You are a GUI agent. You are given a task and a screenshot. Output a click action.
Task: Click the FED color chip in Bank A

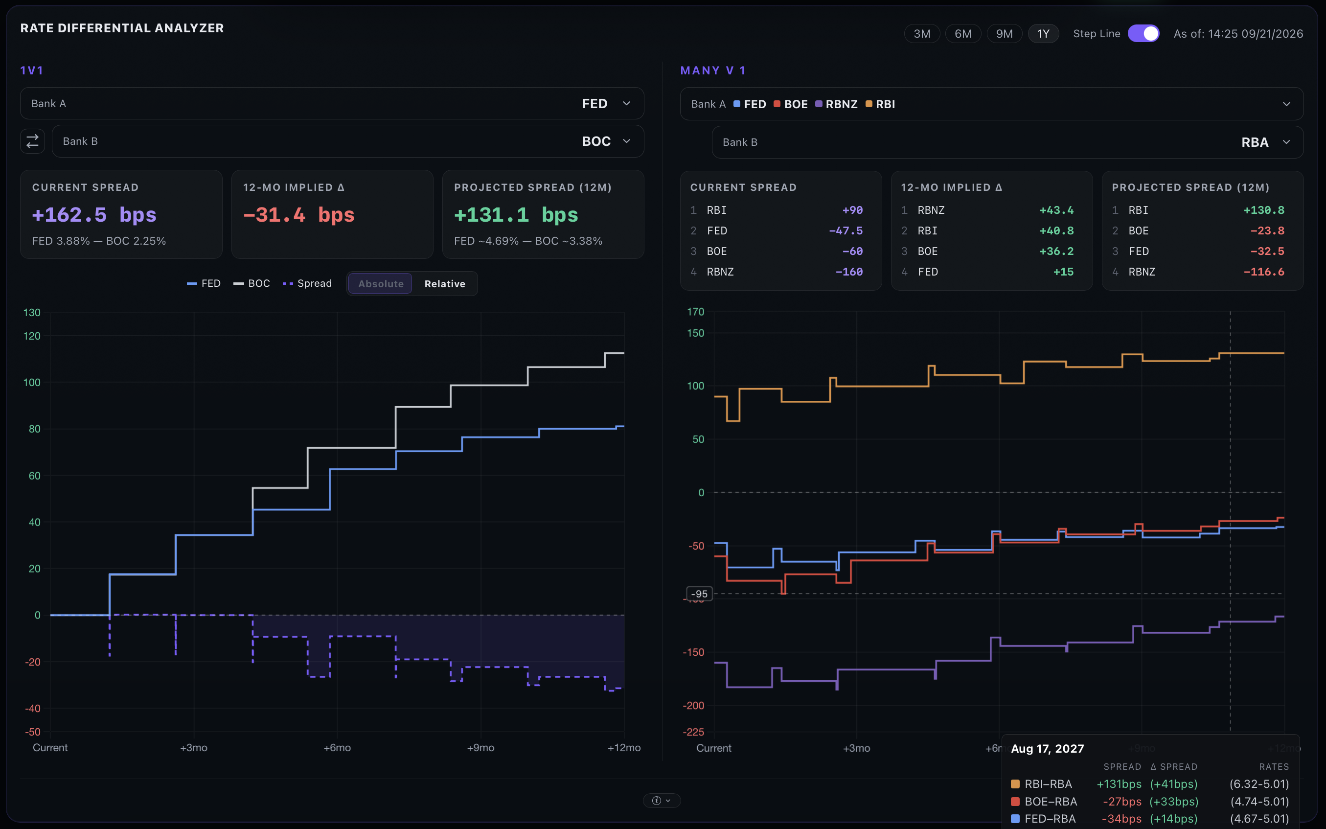[737, 104]
